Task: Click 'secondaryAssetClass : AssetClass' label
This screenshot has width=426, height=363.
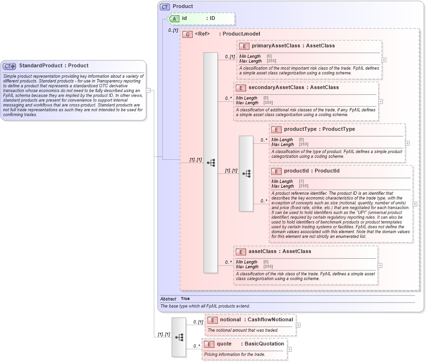Action: [x=293, y=87]
